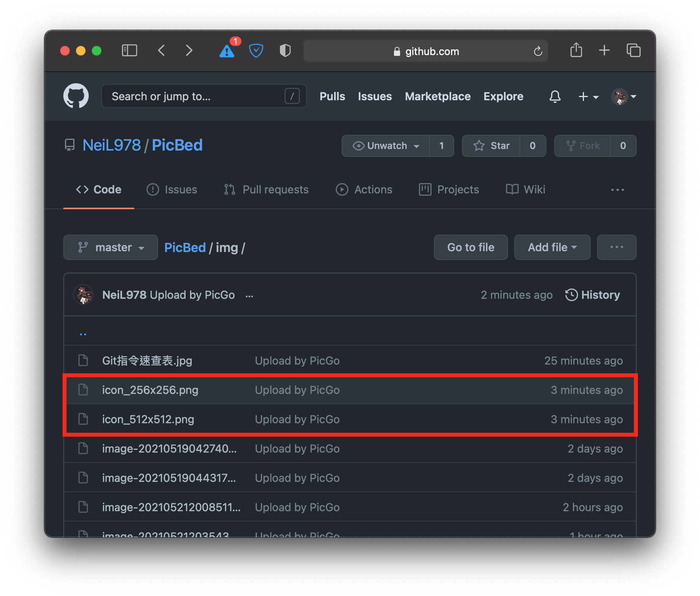Open commit message for icon_256x256.png row
Image resolution: width=700 pixels, height=596 pixels.
pyautogui.click(x=297, y=390)
